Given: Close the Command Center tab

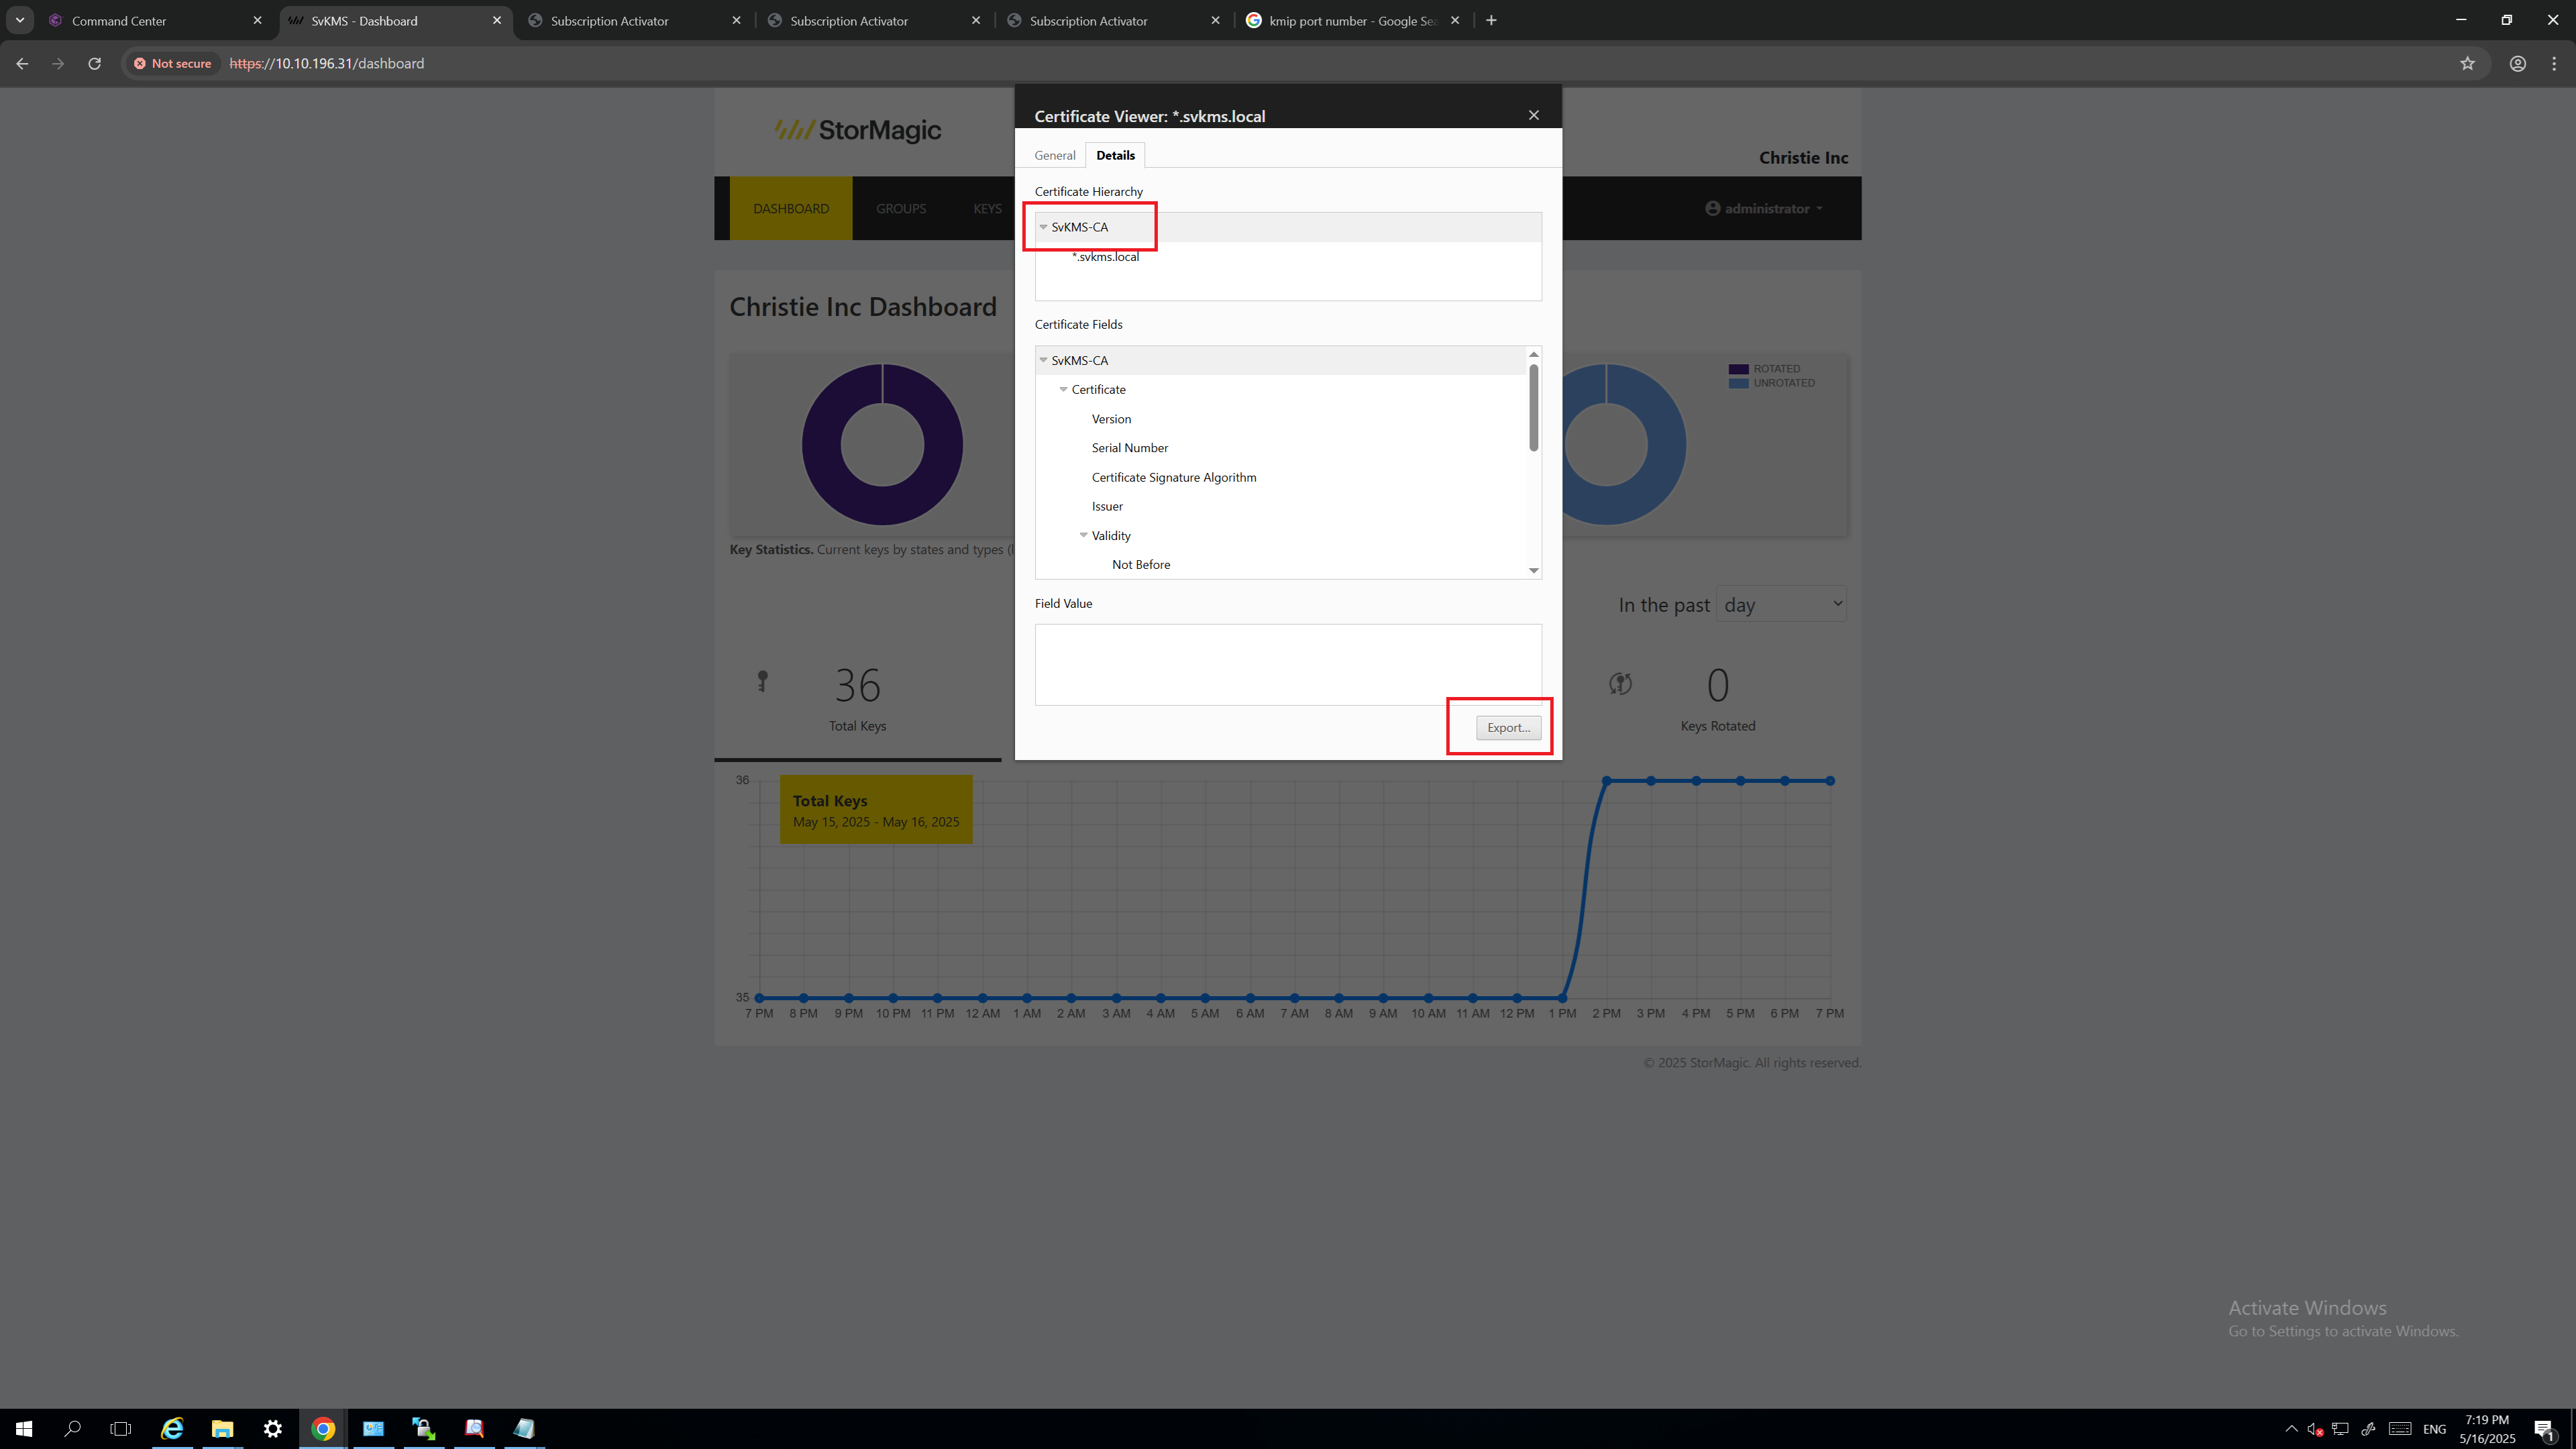Looking at the screenshot, I should click(257, 20).
